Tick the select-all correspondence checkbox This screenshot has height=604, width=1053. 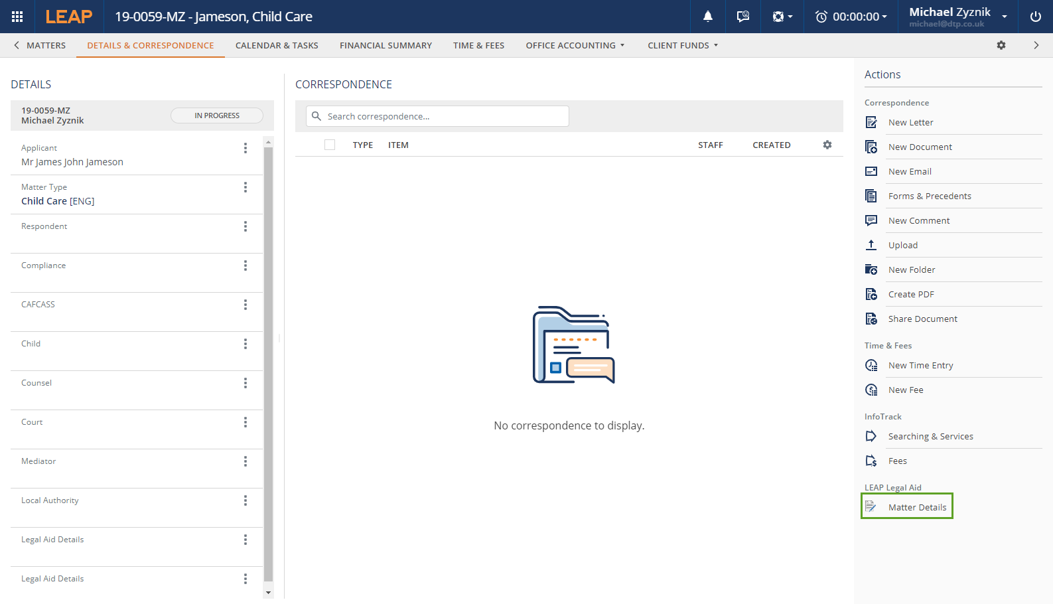coord(330,145)
